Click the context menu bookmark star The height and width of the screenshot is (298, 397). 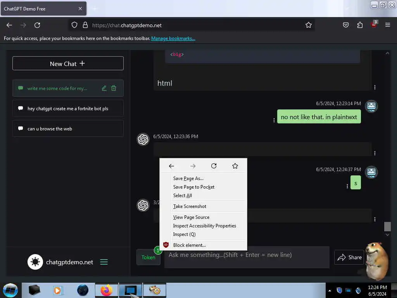pyautogui.click(x=235, y=166)
